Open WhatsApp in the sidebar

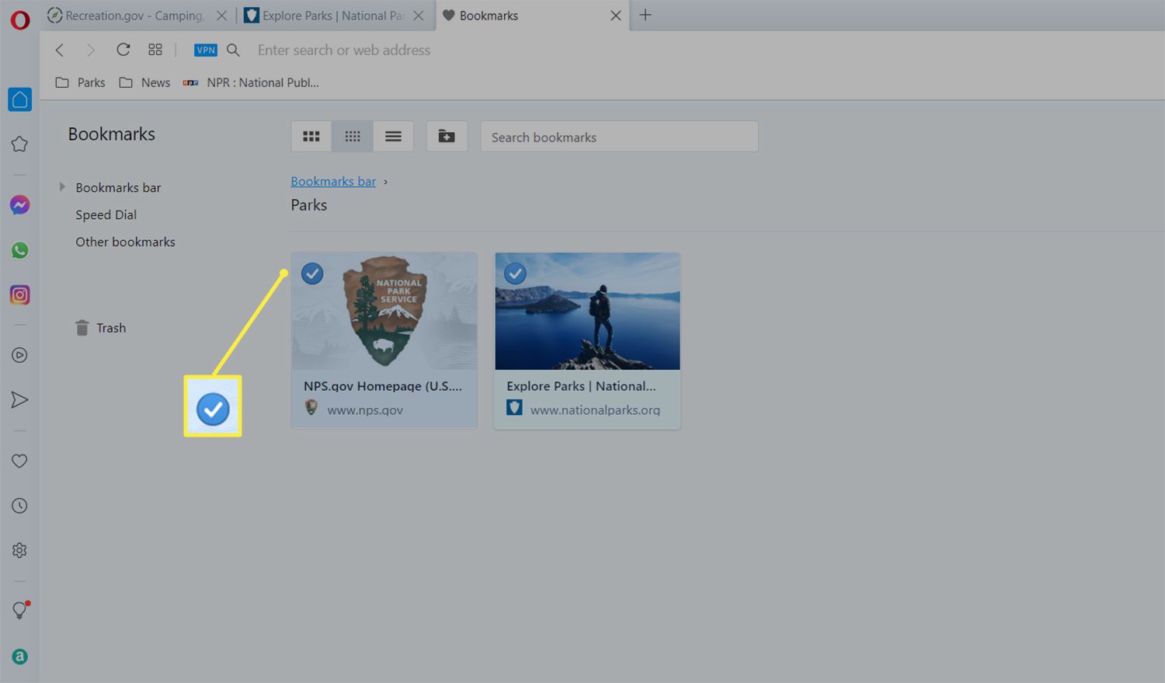pos(19,250)
